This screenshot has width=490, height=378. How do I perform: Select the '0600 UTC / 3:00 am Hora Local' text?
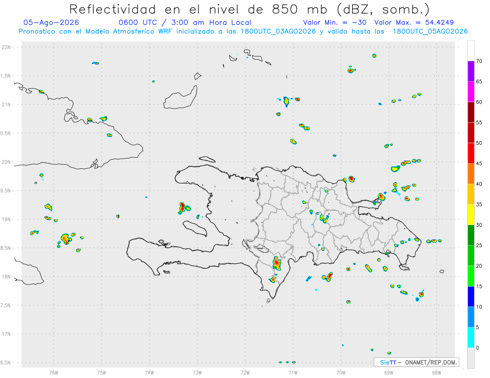(185, 22)
